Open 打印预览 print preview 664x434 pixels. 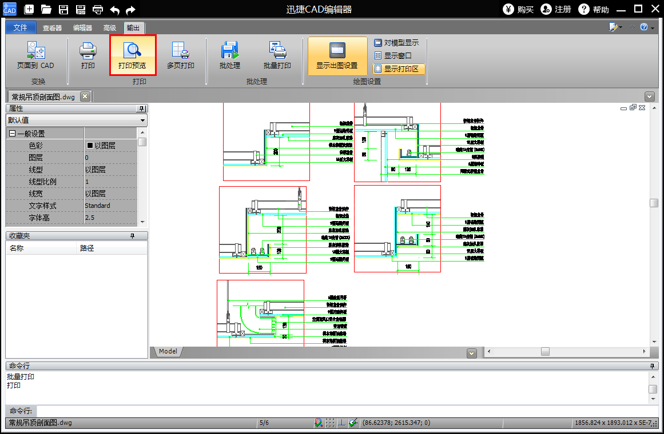tap(132, 55)
